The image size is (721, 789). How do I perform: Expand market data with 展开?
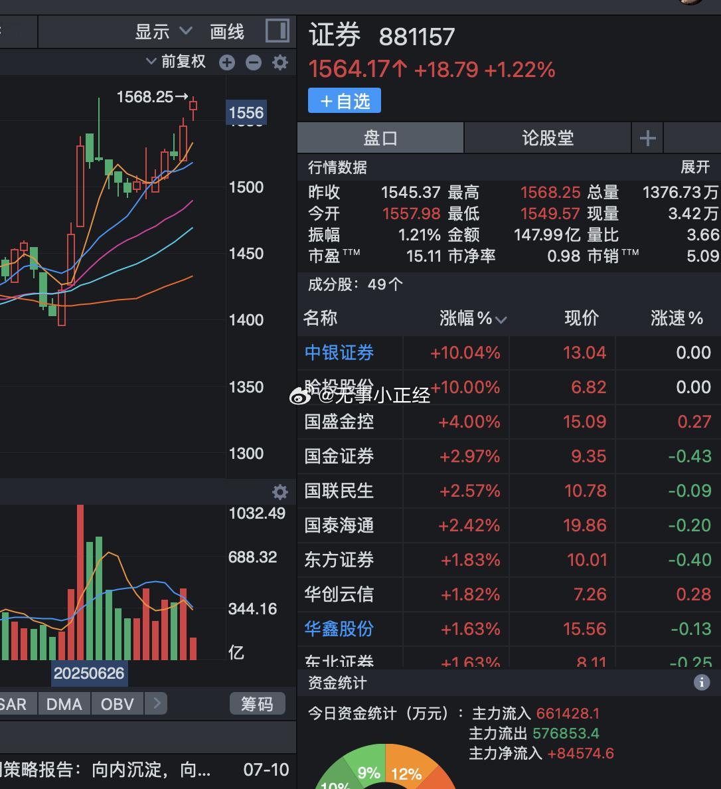[x=695, y=167]
